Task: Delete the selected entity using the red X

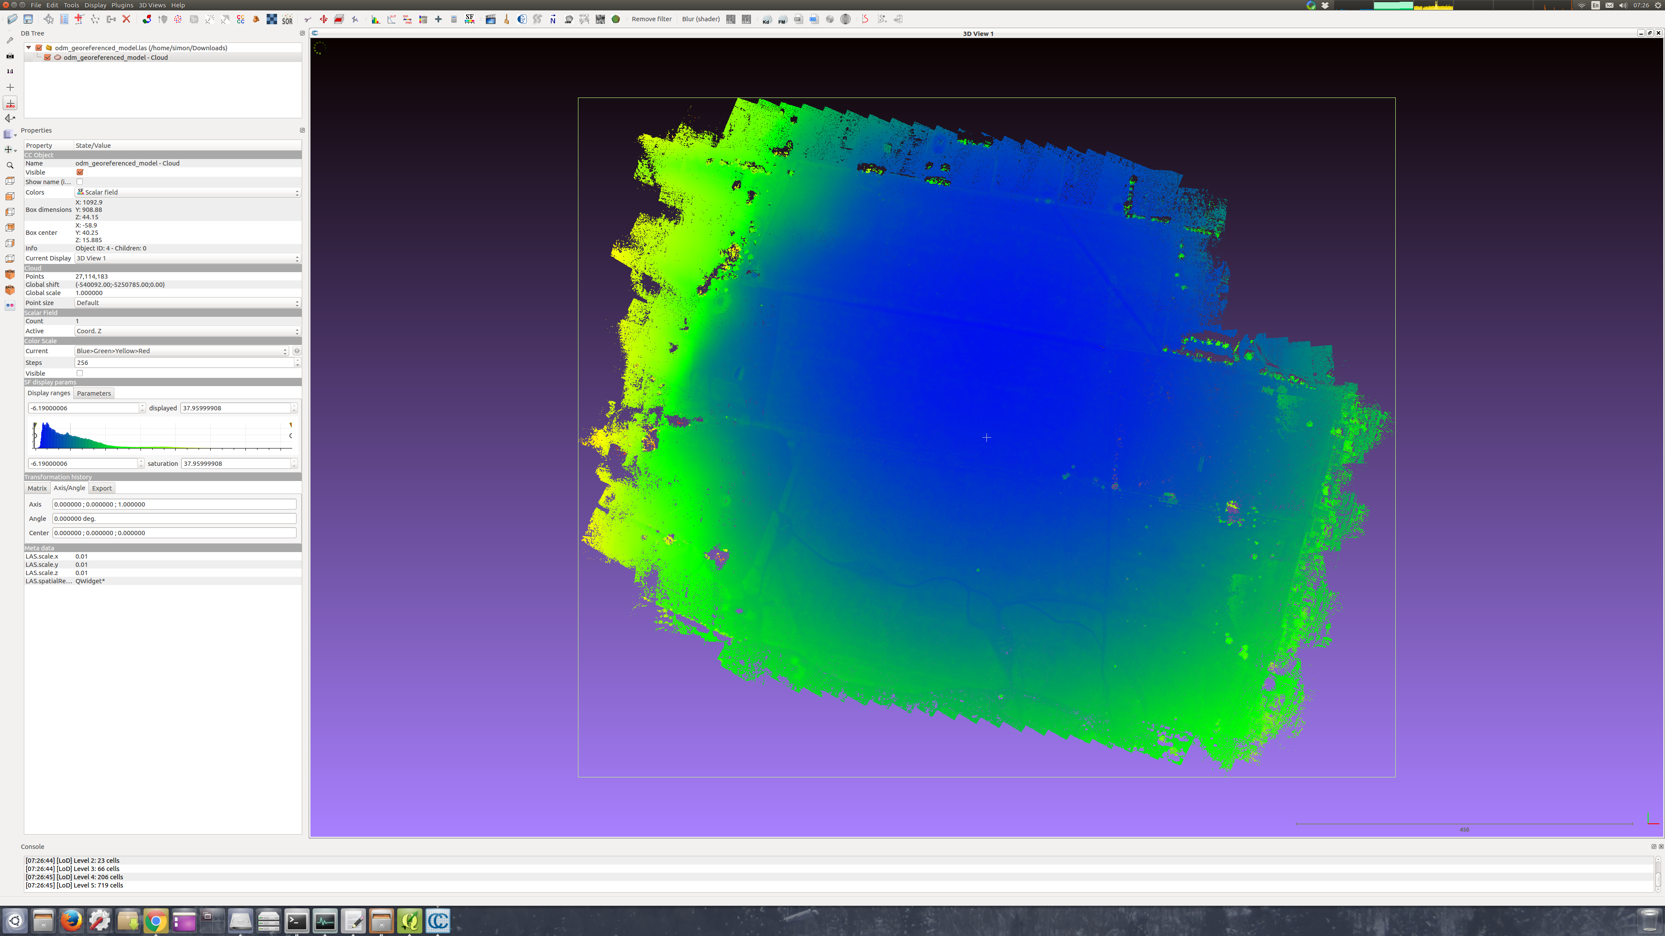Action: point(127,19)
